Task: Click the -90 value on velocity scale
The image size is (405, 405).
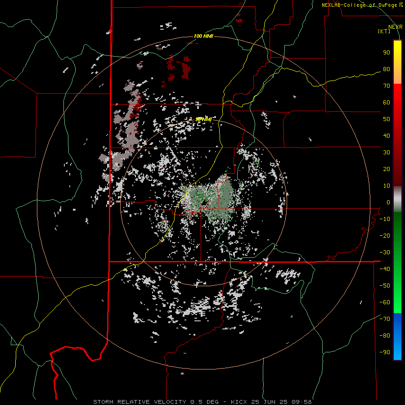Action: (385, 352)
